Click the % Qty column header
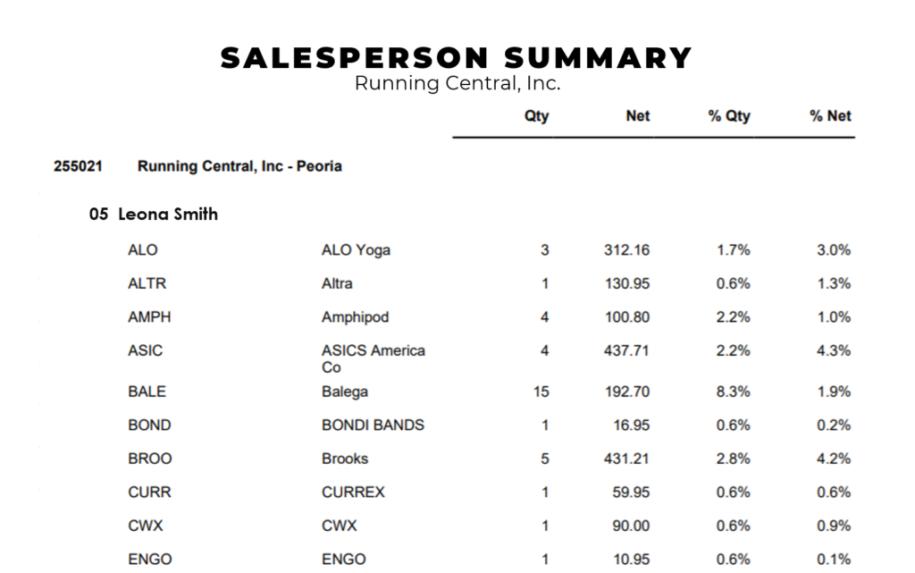 729,116
